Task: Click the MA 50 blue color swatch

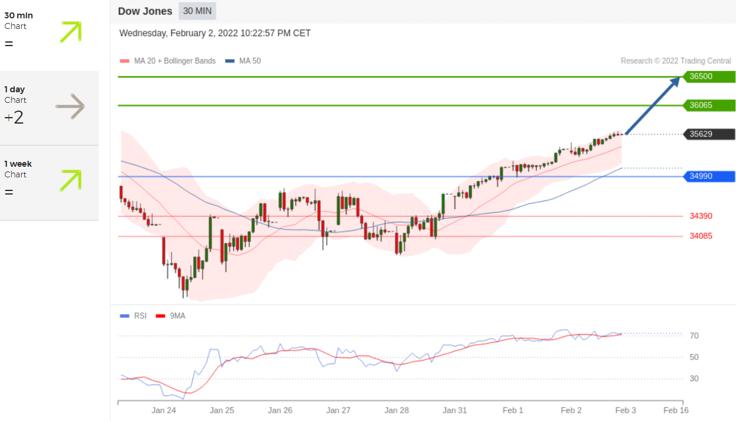Action: (x=230, y=61)
